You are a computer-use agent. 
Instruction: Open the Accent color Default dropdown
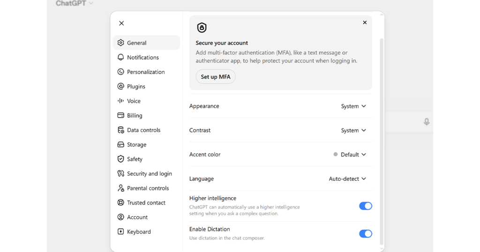pos(350,155)
